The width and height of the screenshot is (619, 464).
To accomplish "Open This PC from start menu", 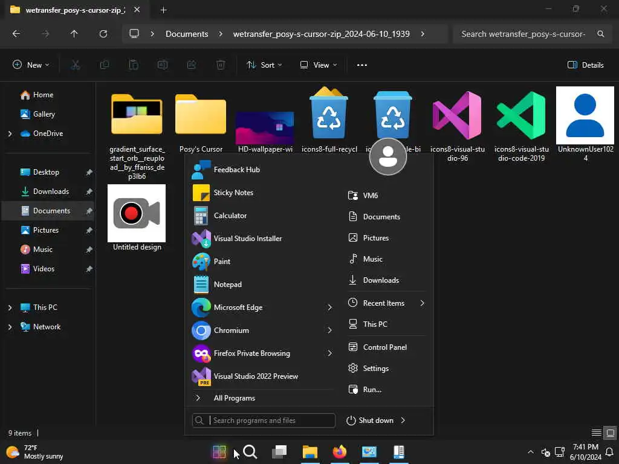I will pos(386,324).
